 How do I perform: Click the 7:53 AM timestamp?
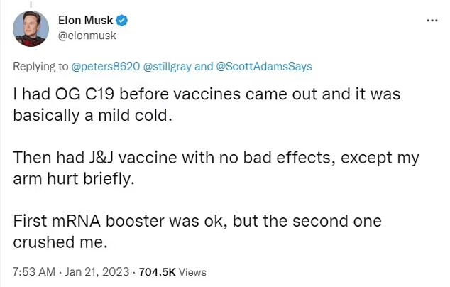pyautogui.click(x=33, y=271)
